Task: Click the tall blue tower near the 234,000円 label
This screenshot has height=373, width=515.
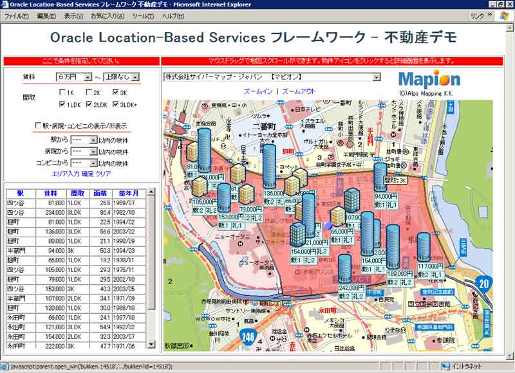Action: click(204, 150)
